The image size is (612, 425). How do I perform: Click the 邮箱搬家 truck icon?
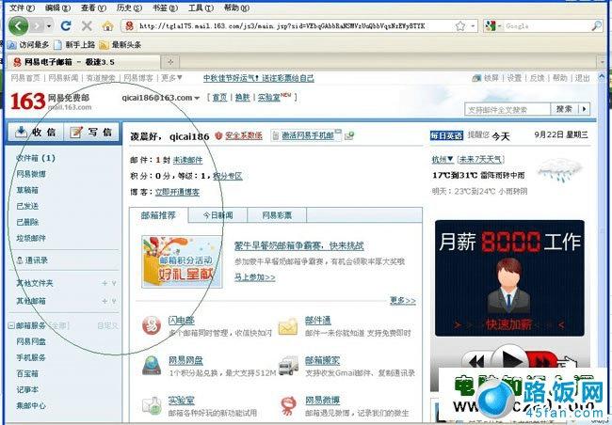coord(288,366)
